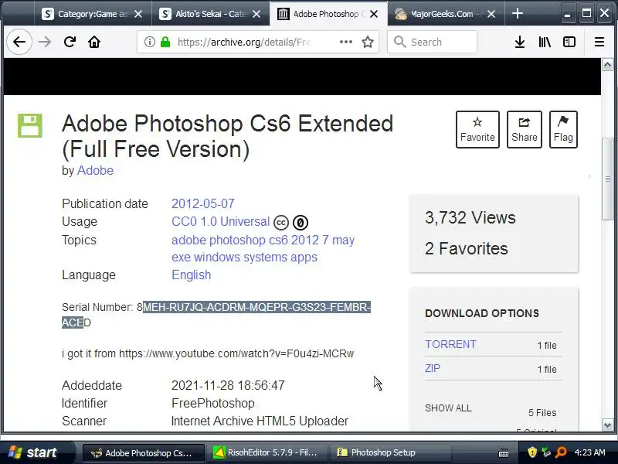Switch to Photoshop Setup taskbar window

coord(390,452)
